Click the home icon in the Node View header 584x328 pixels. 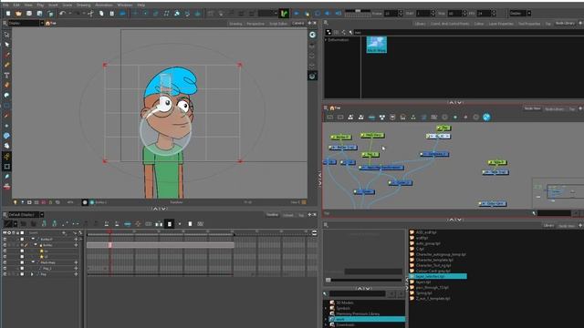pyautogui.click(x=332, y=108)
